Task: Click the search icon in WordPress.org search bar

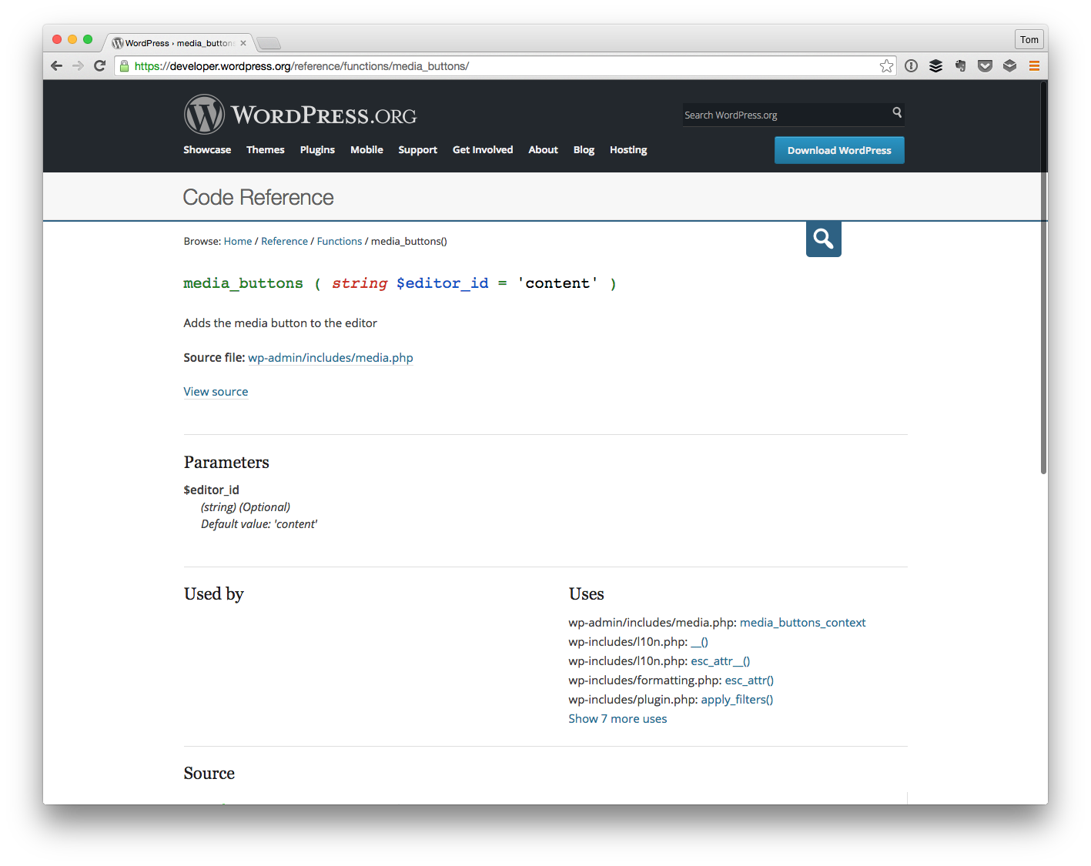Action: coord(896,114)
